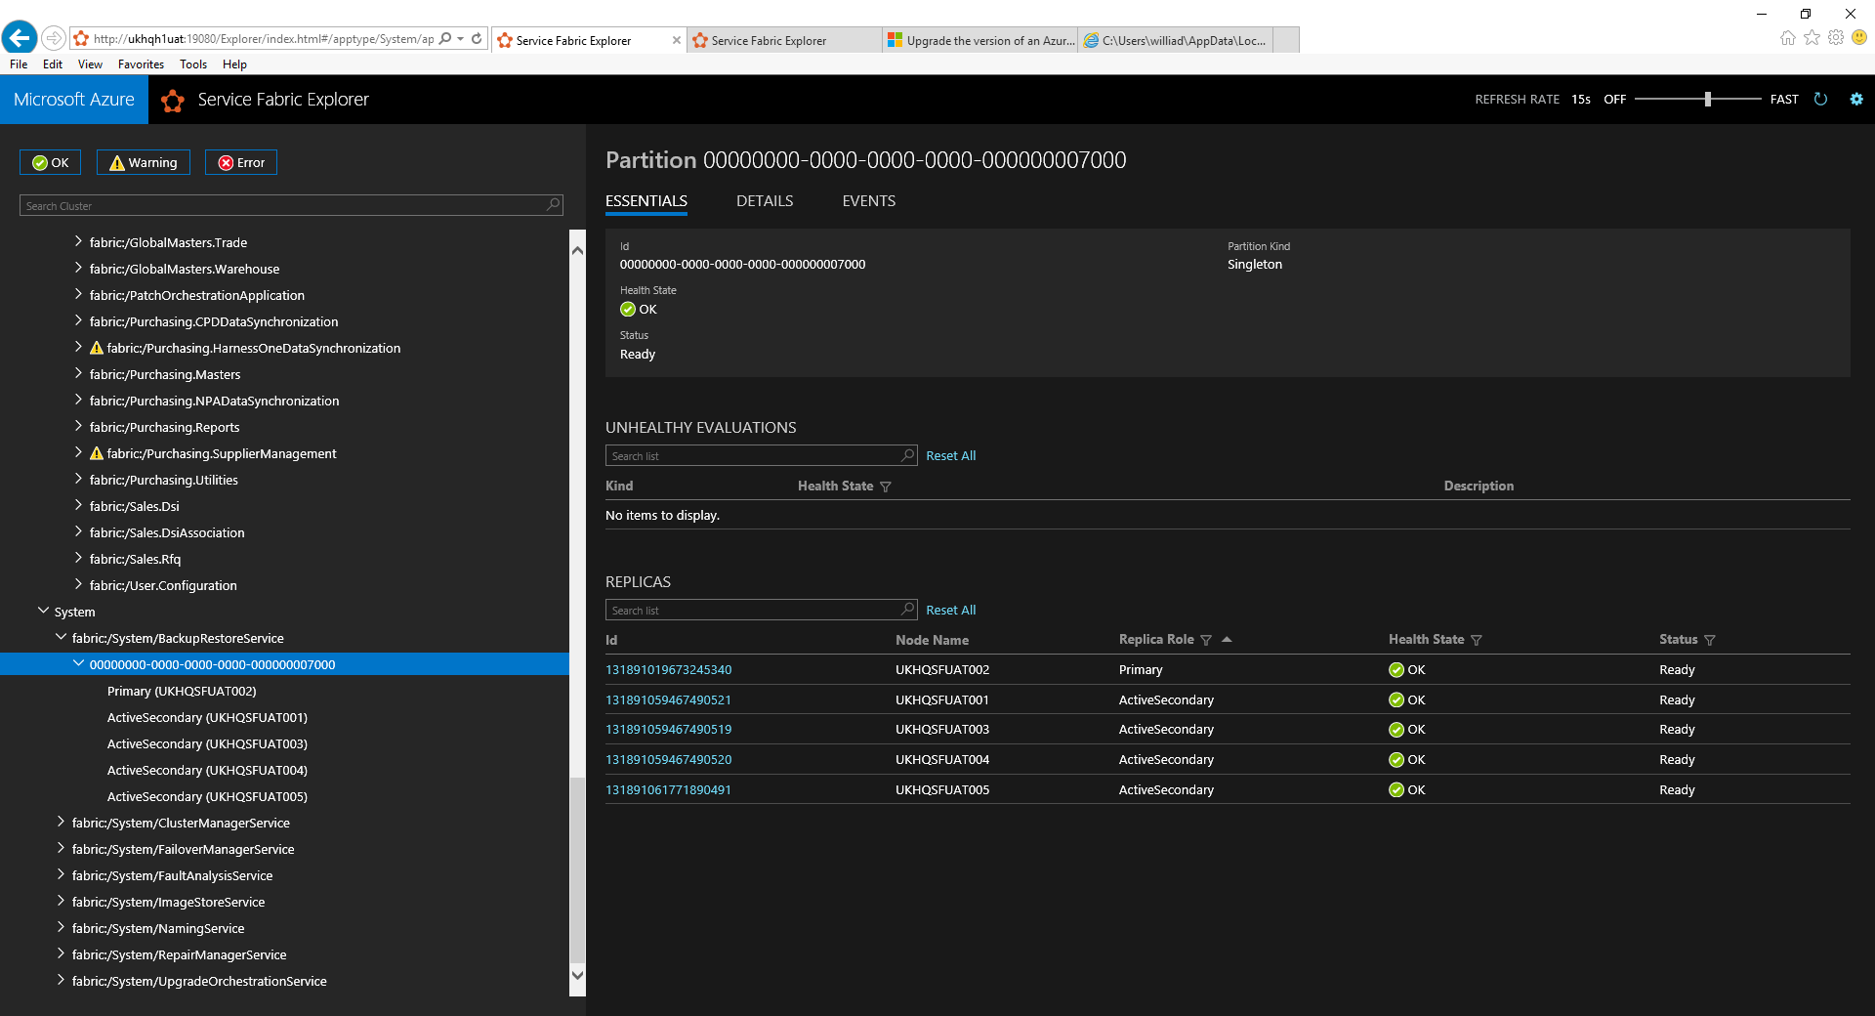Expand fabric:/GlobalMasters.Trade node
The height and width of the screenshot is (1016, 1875).
coord(78,241)
